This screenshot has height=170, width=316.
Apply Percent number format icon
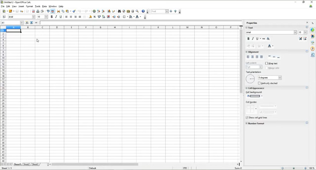pyautogui.click(x=94, y=17)
